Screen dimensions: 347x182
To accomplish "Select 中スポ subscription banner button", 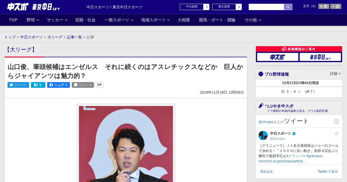I will click(278, 57).
